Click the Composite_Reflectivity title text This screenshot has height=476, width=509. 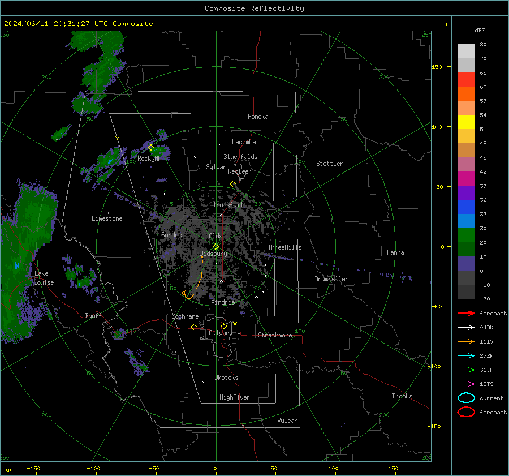(x=255, y=8)
